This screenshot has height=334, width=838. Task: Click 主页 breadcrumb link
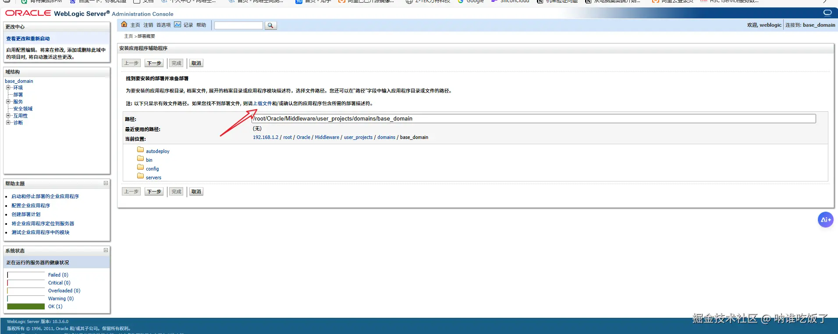pyautogui.click(x=128, y=36)
